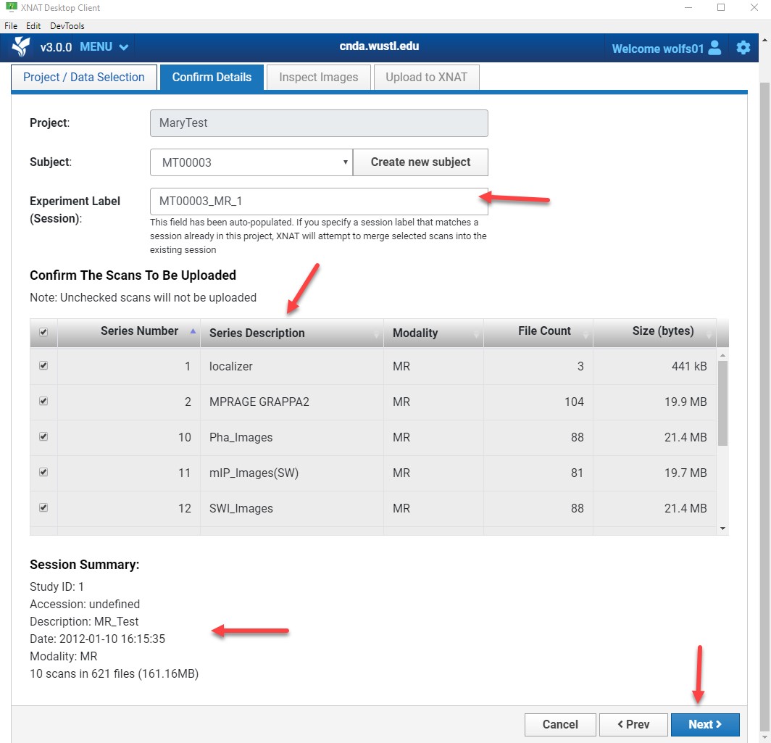The width and height of the screenshot is (771, 743).
Task: Toggle the select-all scans header checkbox
Action: [43, 332]
